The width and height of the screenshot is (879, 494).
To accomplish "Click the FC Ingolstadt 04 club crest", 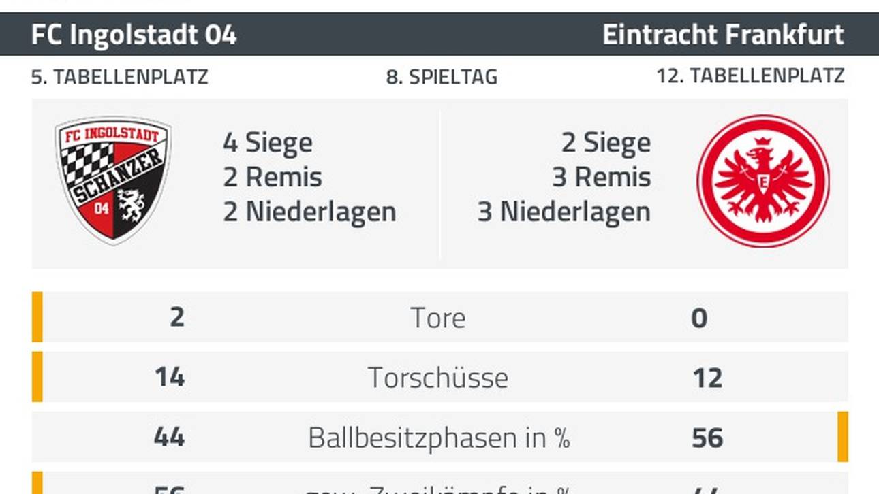I will (x=112, y=180).
